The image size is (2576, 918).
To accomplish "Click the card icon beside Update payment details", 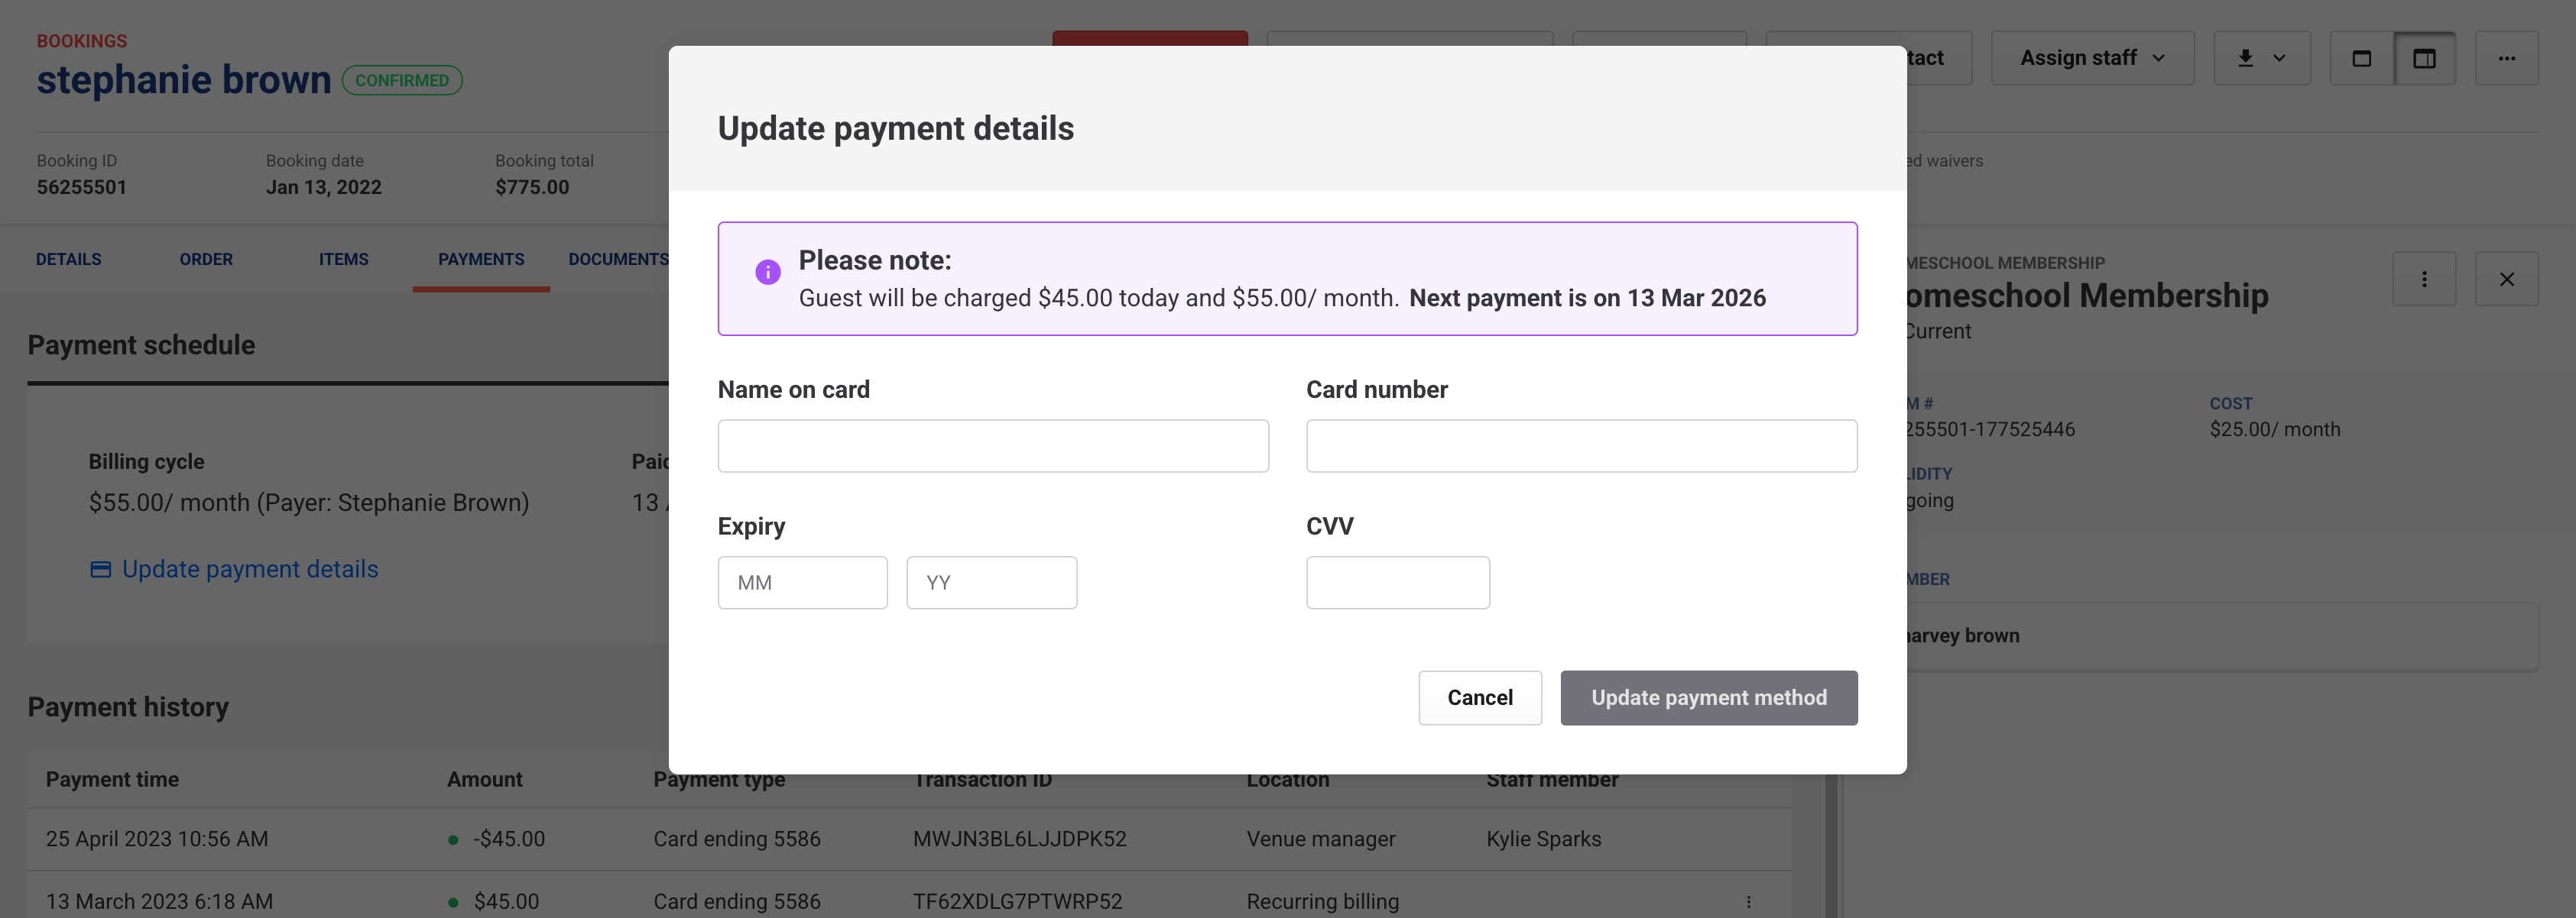I will [101, 570].
